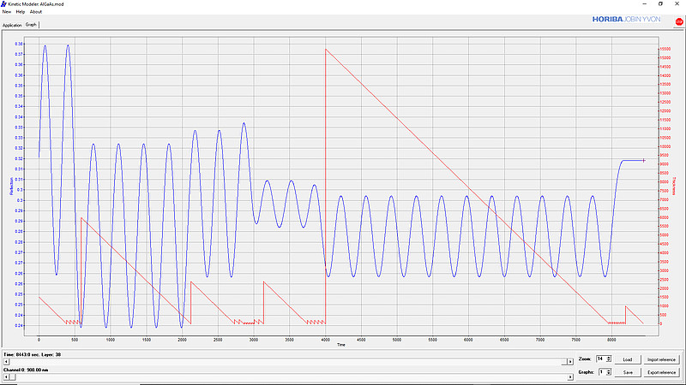
Task: Click Export reference button
Action: pos(661,372)
